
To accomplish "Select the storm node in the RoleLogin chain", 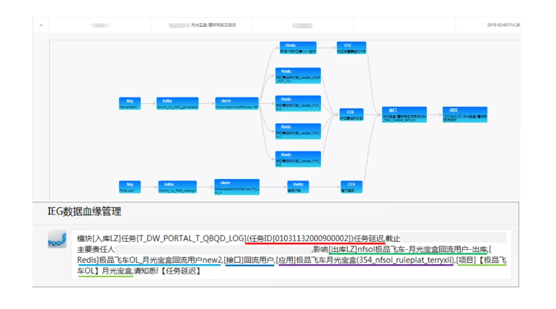I will pyautogui.click(x=237, y=187).
